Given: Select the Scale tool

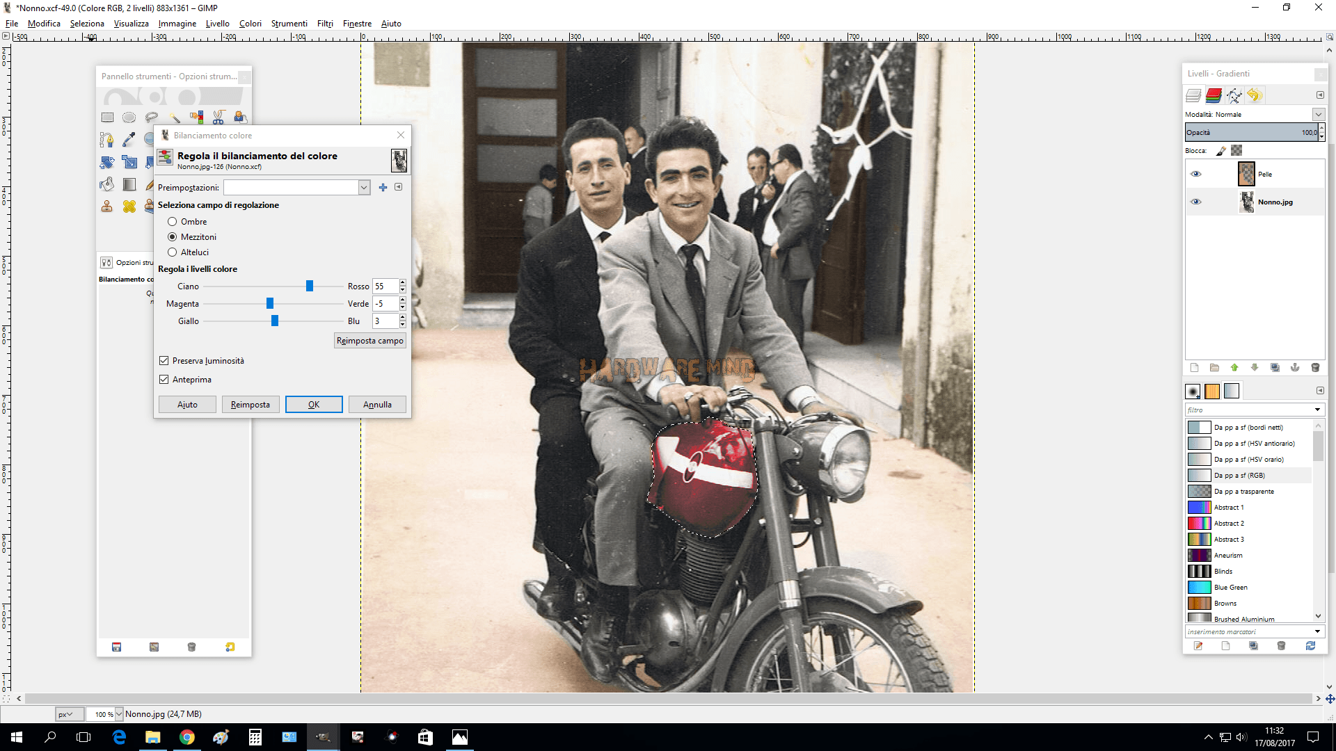Looking at the screenshot, I should click(129, 162).
